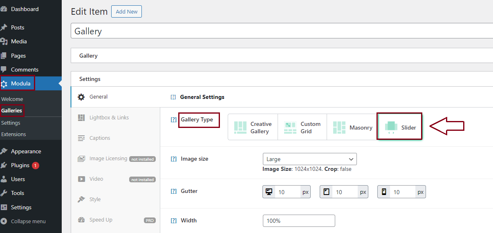Open the Video settings tab icon
The width and height of the screenshot is (493, 233).
pos(81,179)
